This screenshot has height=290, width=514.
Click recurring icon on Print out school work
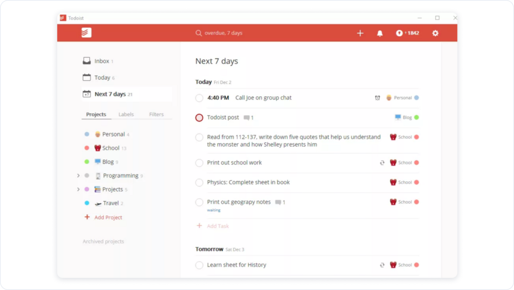(x=382, y=163)
